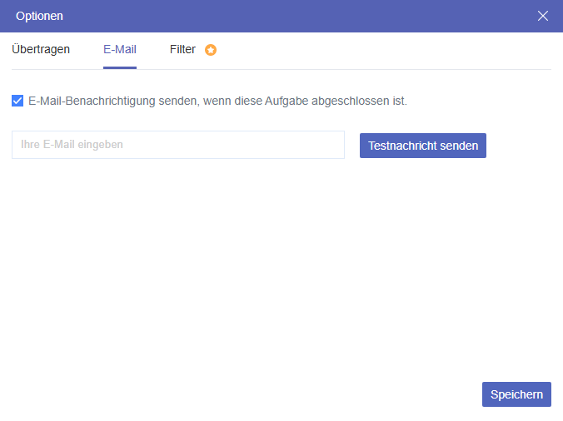
Task: Click the 'E-Mail-Benachrichtigung senden' label text
Action: (x=217, y=102)
